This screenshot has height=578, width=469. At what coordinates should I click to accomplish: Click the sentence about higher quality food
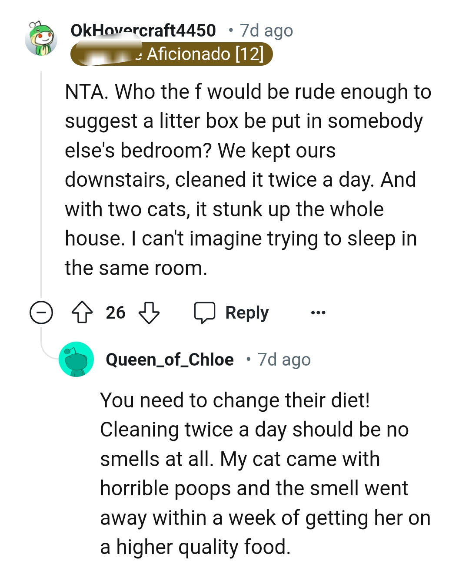(x=196, y=547)
